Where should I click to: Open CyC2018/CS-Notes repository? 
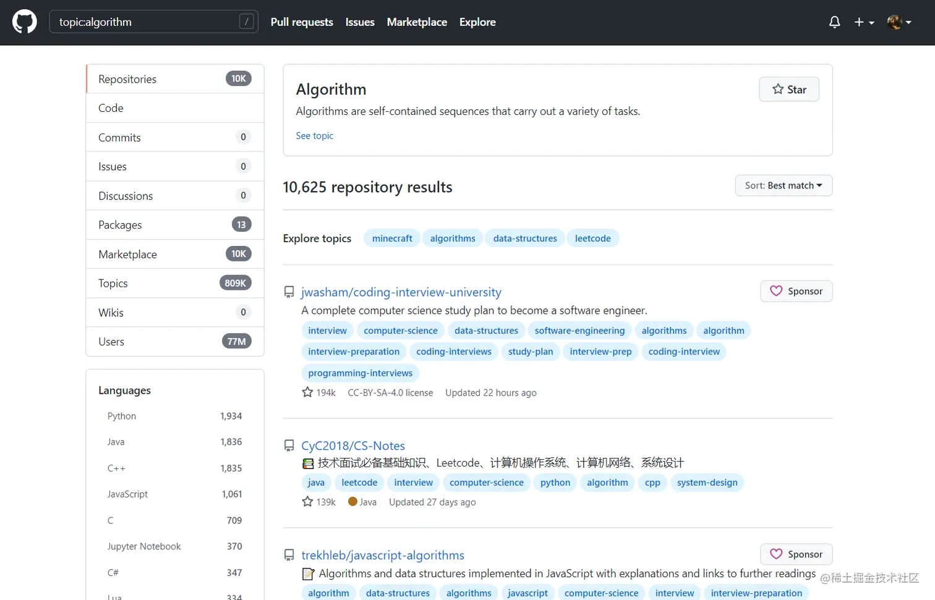point(353,446)
